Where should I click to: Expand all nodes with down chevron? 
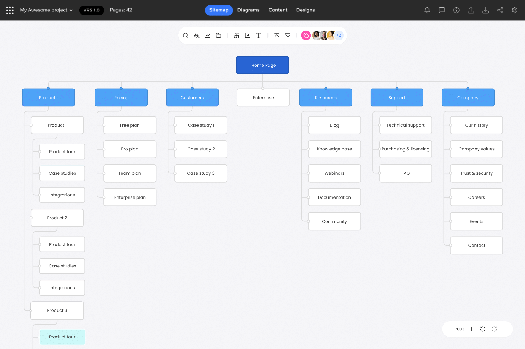(x=288, y=35)
